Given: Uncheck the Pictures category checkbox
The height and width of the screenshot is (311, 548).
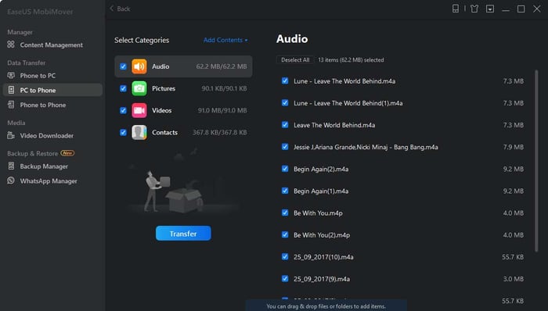Looking at the screenshot, I should point(123,88).
